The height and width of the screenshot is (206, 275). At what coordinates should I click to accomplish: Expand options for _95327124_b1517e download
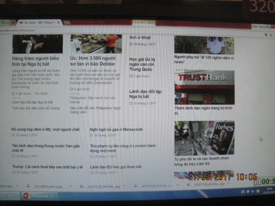click(x=177, y=185)
